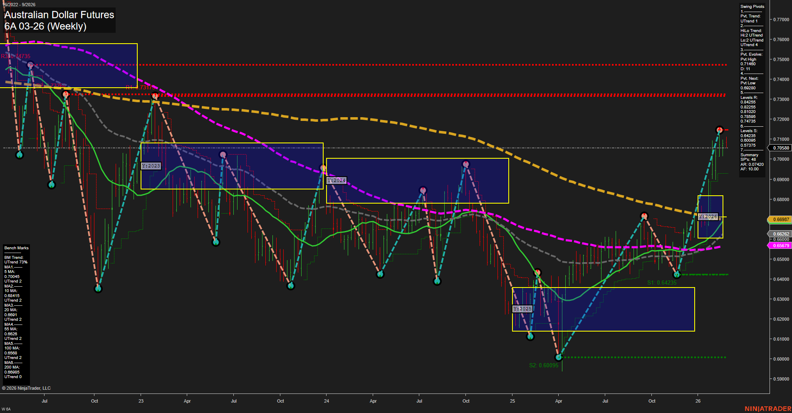Click the Y:2026 yearly range label
This screenshot has width=792, height=413.
point(708,216)
